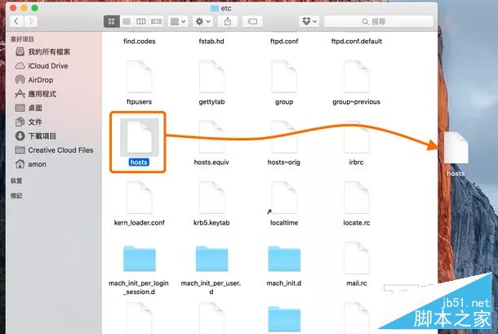498x334 pixels.
Task: Go forward with the right chevron button
Action: coord(30,21)
